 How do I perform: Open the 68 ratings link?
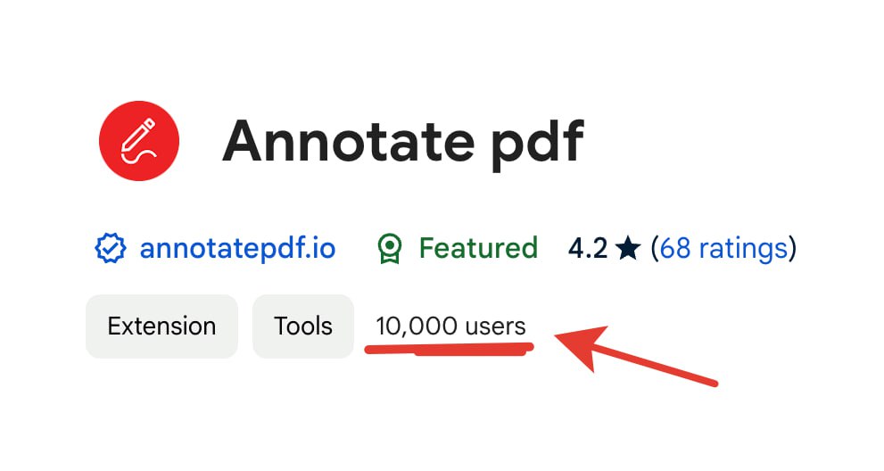point(723,248)
